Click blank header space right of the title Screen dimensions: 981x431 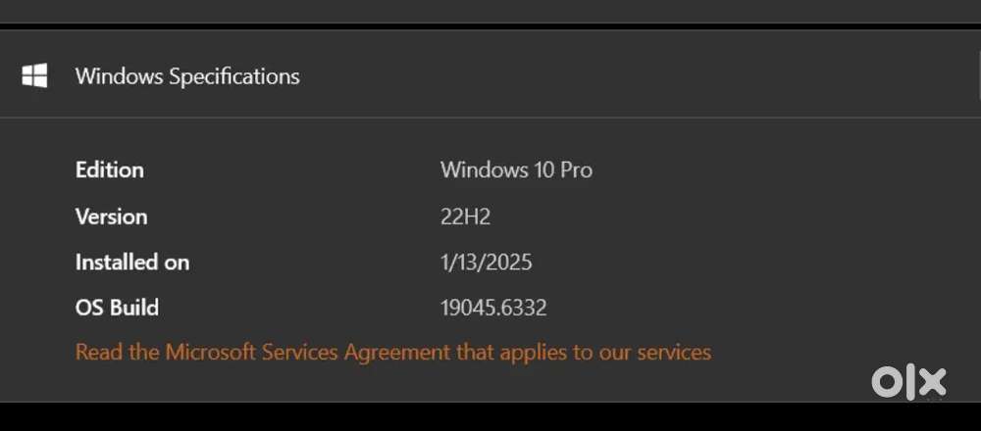[x=638, y=76]
